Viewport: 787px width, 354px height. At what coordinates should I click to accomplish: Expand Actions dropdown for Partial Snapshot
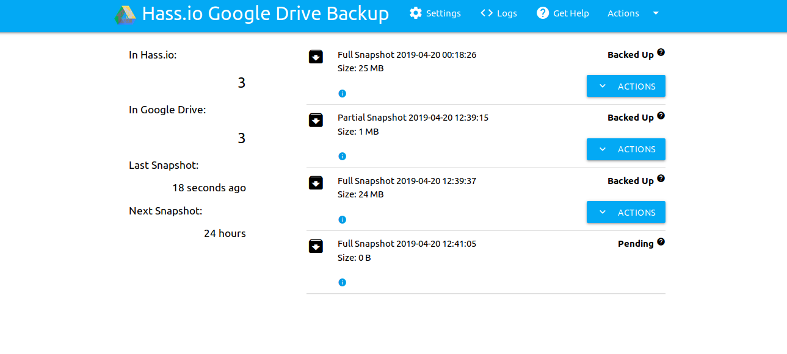[x=626, y=149]
